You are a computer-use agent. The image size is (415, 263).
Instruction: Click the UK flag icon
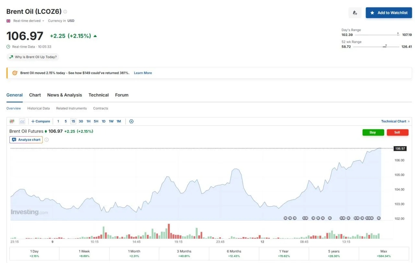click(x=8, y=21)
